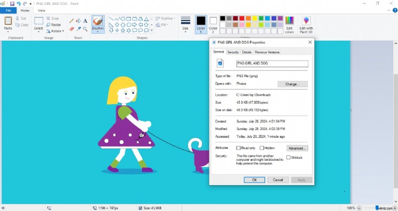
Task: Click the Crop tool
Action: [x=53, y=18]
